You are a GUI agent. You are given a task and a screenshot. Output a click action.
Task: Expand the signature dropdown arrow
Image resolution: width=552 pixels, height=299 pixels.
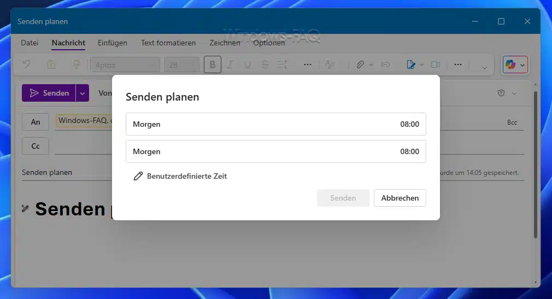tap(421, 65)
